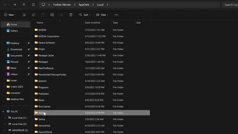
Task: Open the Sort dropdown
Action: tap(85, 15)
